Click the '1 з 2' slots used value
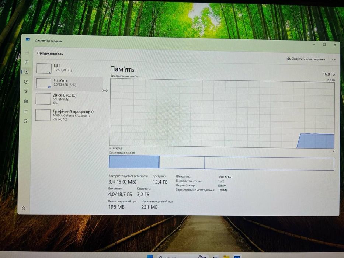Viewport: 344px width, 258px height. point(221,181)
